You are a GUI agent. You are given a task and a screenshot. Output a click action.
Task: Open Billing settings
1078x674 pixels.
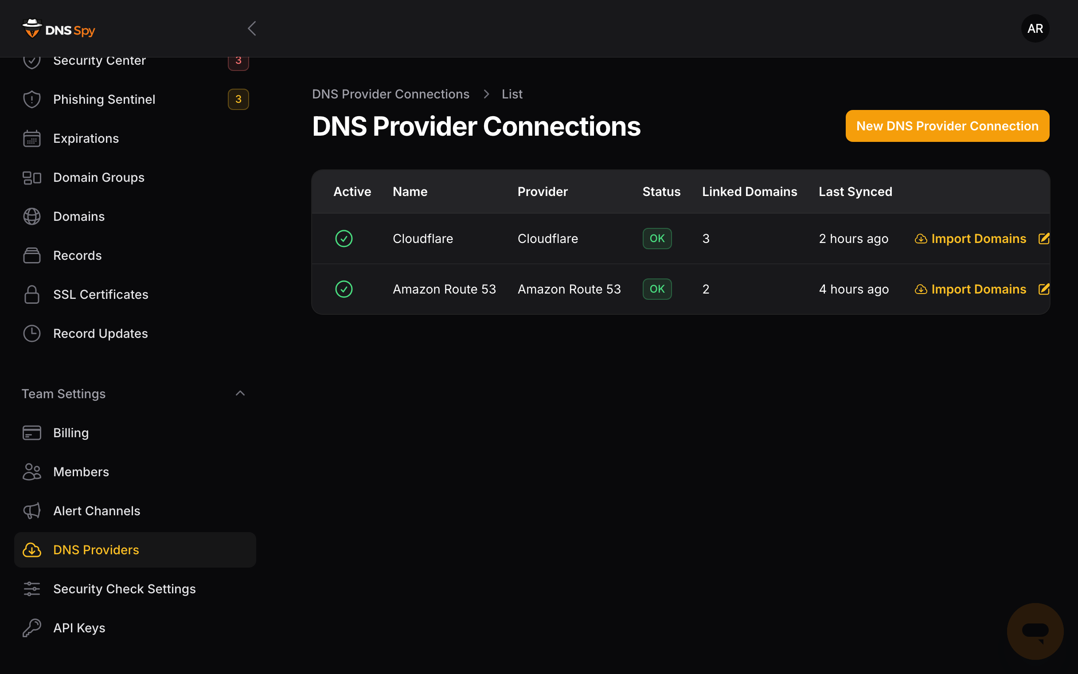(x=135, y=433)
